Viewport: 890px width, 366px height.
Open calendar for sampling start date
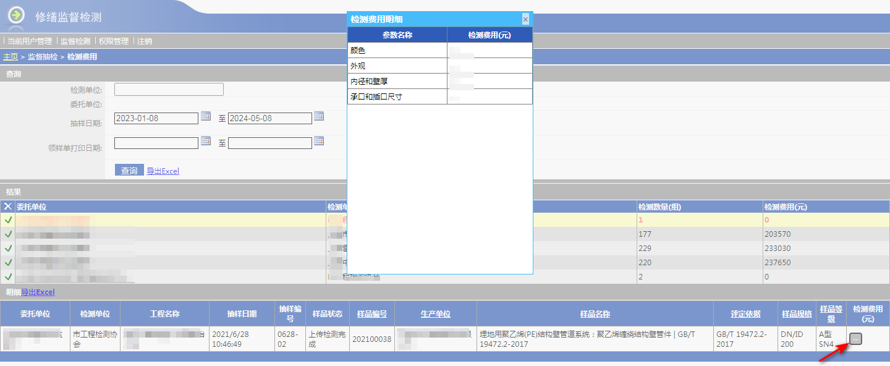tap(206, 116)
